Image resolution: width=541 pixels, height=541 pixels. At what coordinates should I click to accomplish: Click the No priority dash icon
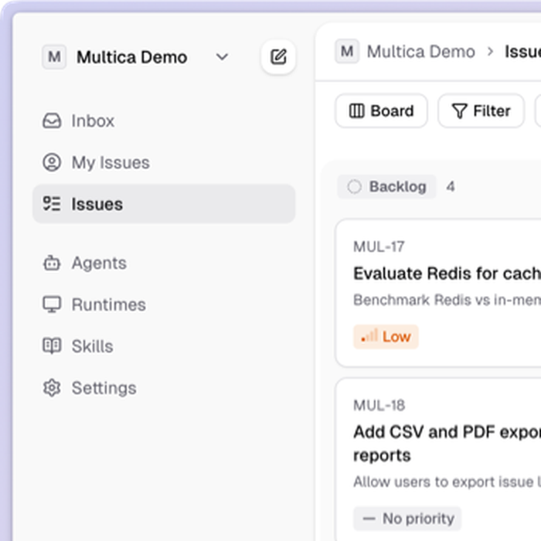[x=369, y=519]
